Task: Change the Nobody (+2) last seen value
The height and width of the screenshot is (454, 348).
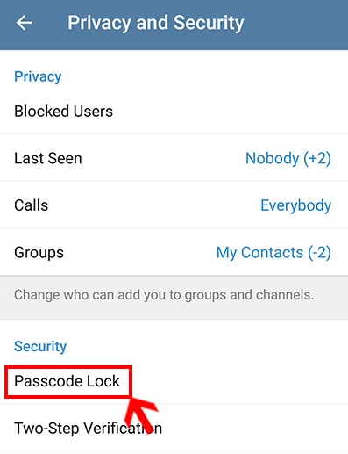Action: click(x=288, y=159)
